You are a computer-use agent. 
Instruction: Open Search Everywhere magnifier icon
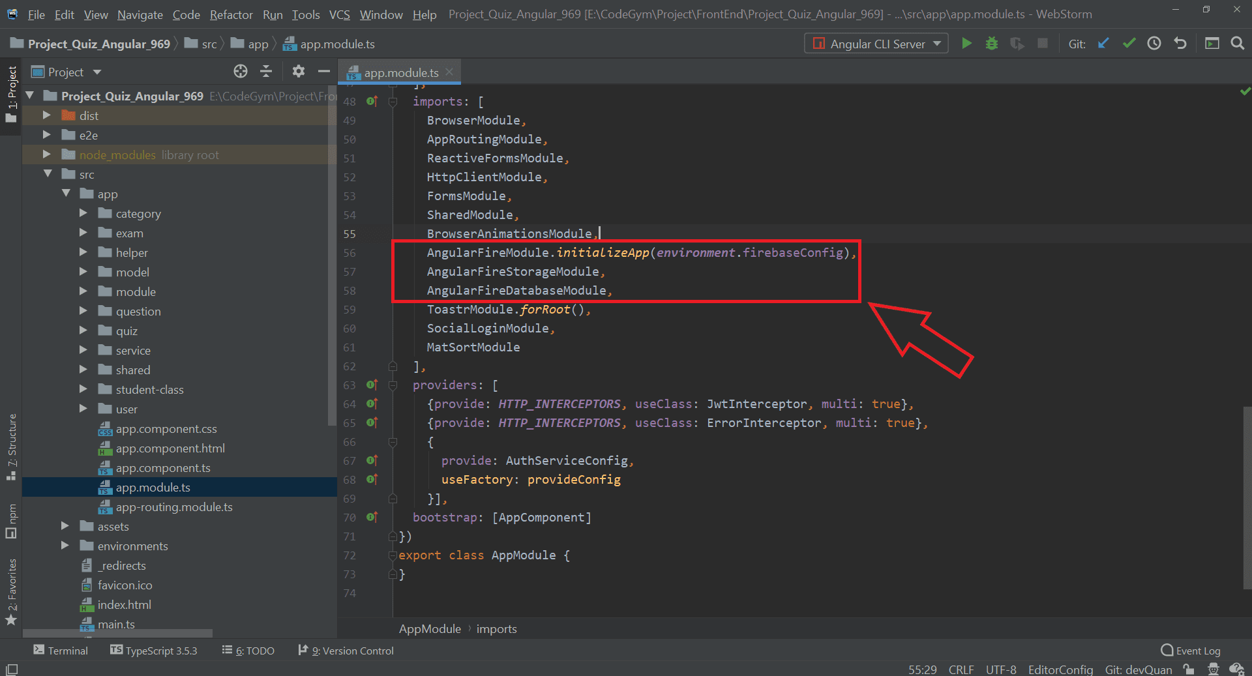pos(1237,44)
